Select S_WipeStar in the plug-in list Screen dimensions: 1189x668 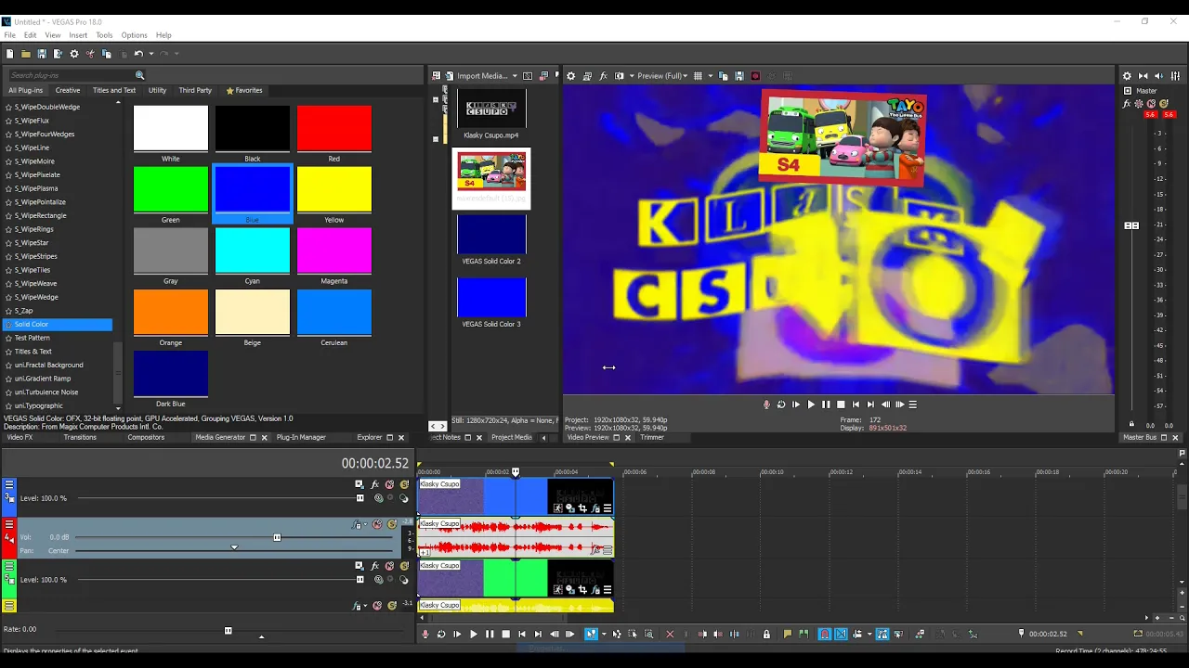pyautogui.click(x=31, y=243)
